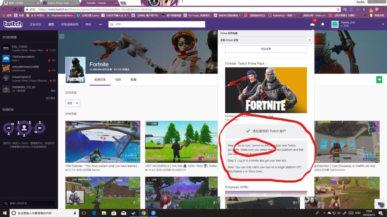
Task: Open the Go Hosts bookmark
Action: [197, 15]
